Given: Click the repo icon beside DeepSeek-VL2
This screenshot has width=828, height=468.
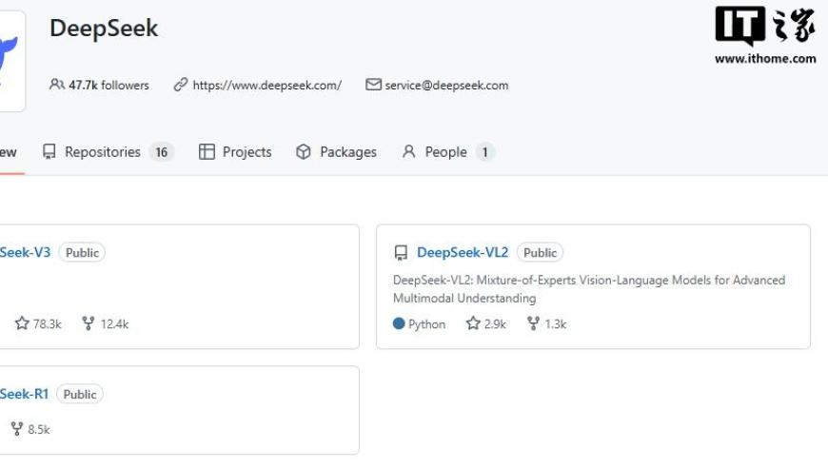Looking at the screenshot, I should click(401, 253).
